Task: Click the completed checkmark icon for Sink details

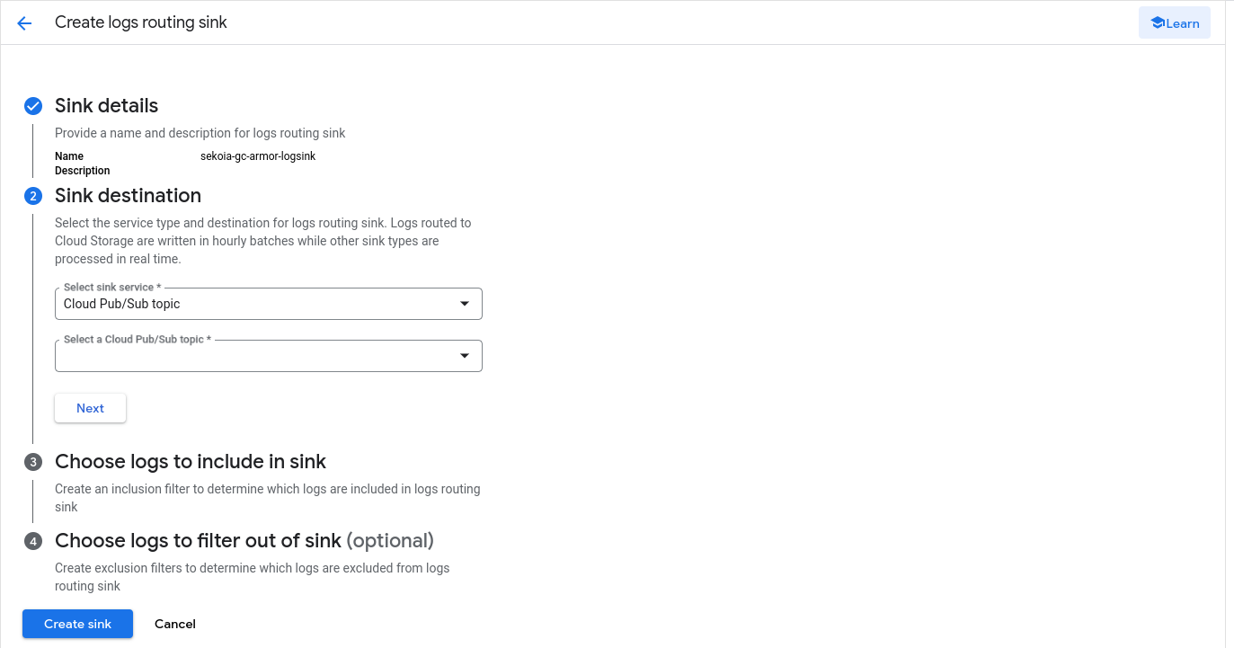Action: point(33,106)
